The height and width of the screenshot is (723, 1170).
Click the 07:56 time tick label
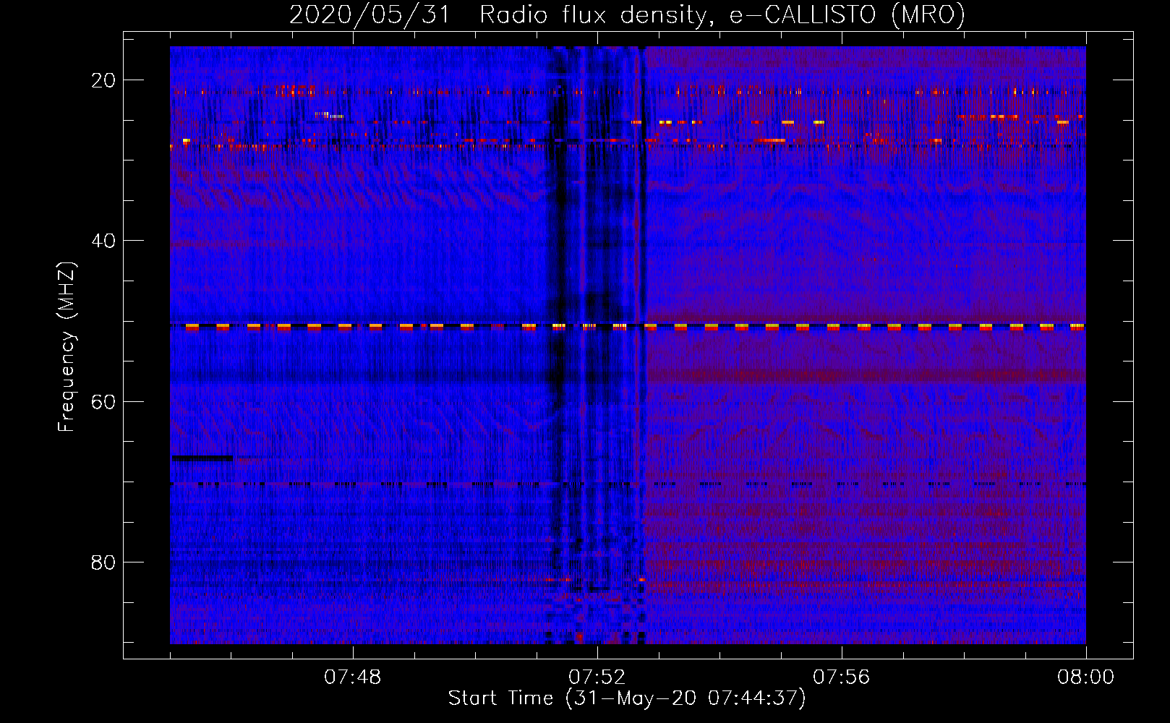click(x=842, y=677)
